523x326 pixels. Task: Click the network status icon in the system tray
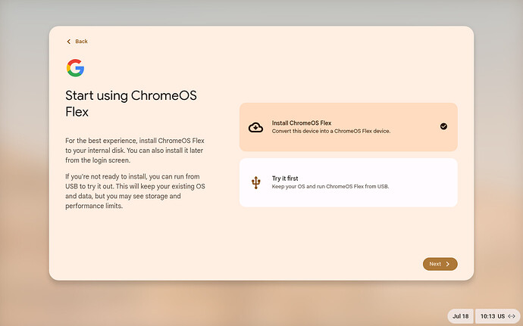click(x=512, y=316)
